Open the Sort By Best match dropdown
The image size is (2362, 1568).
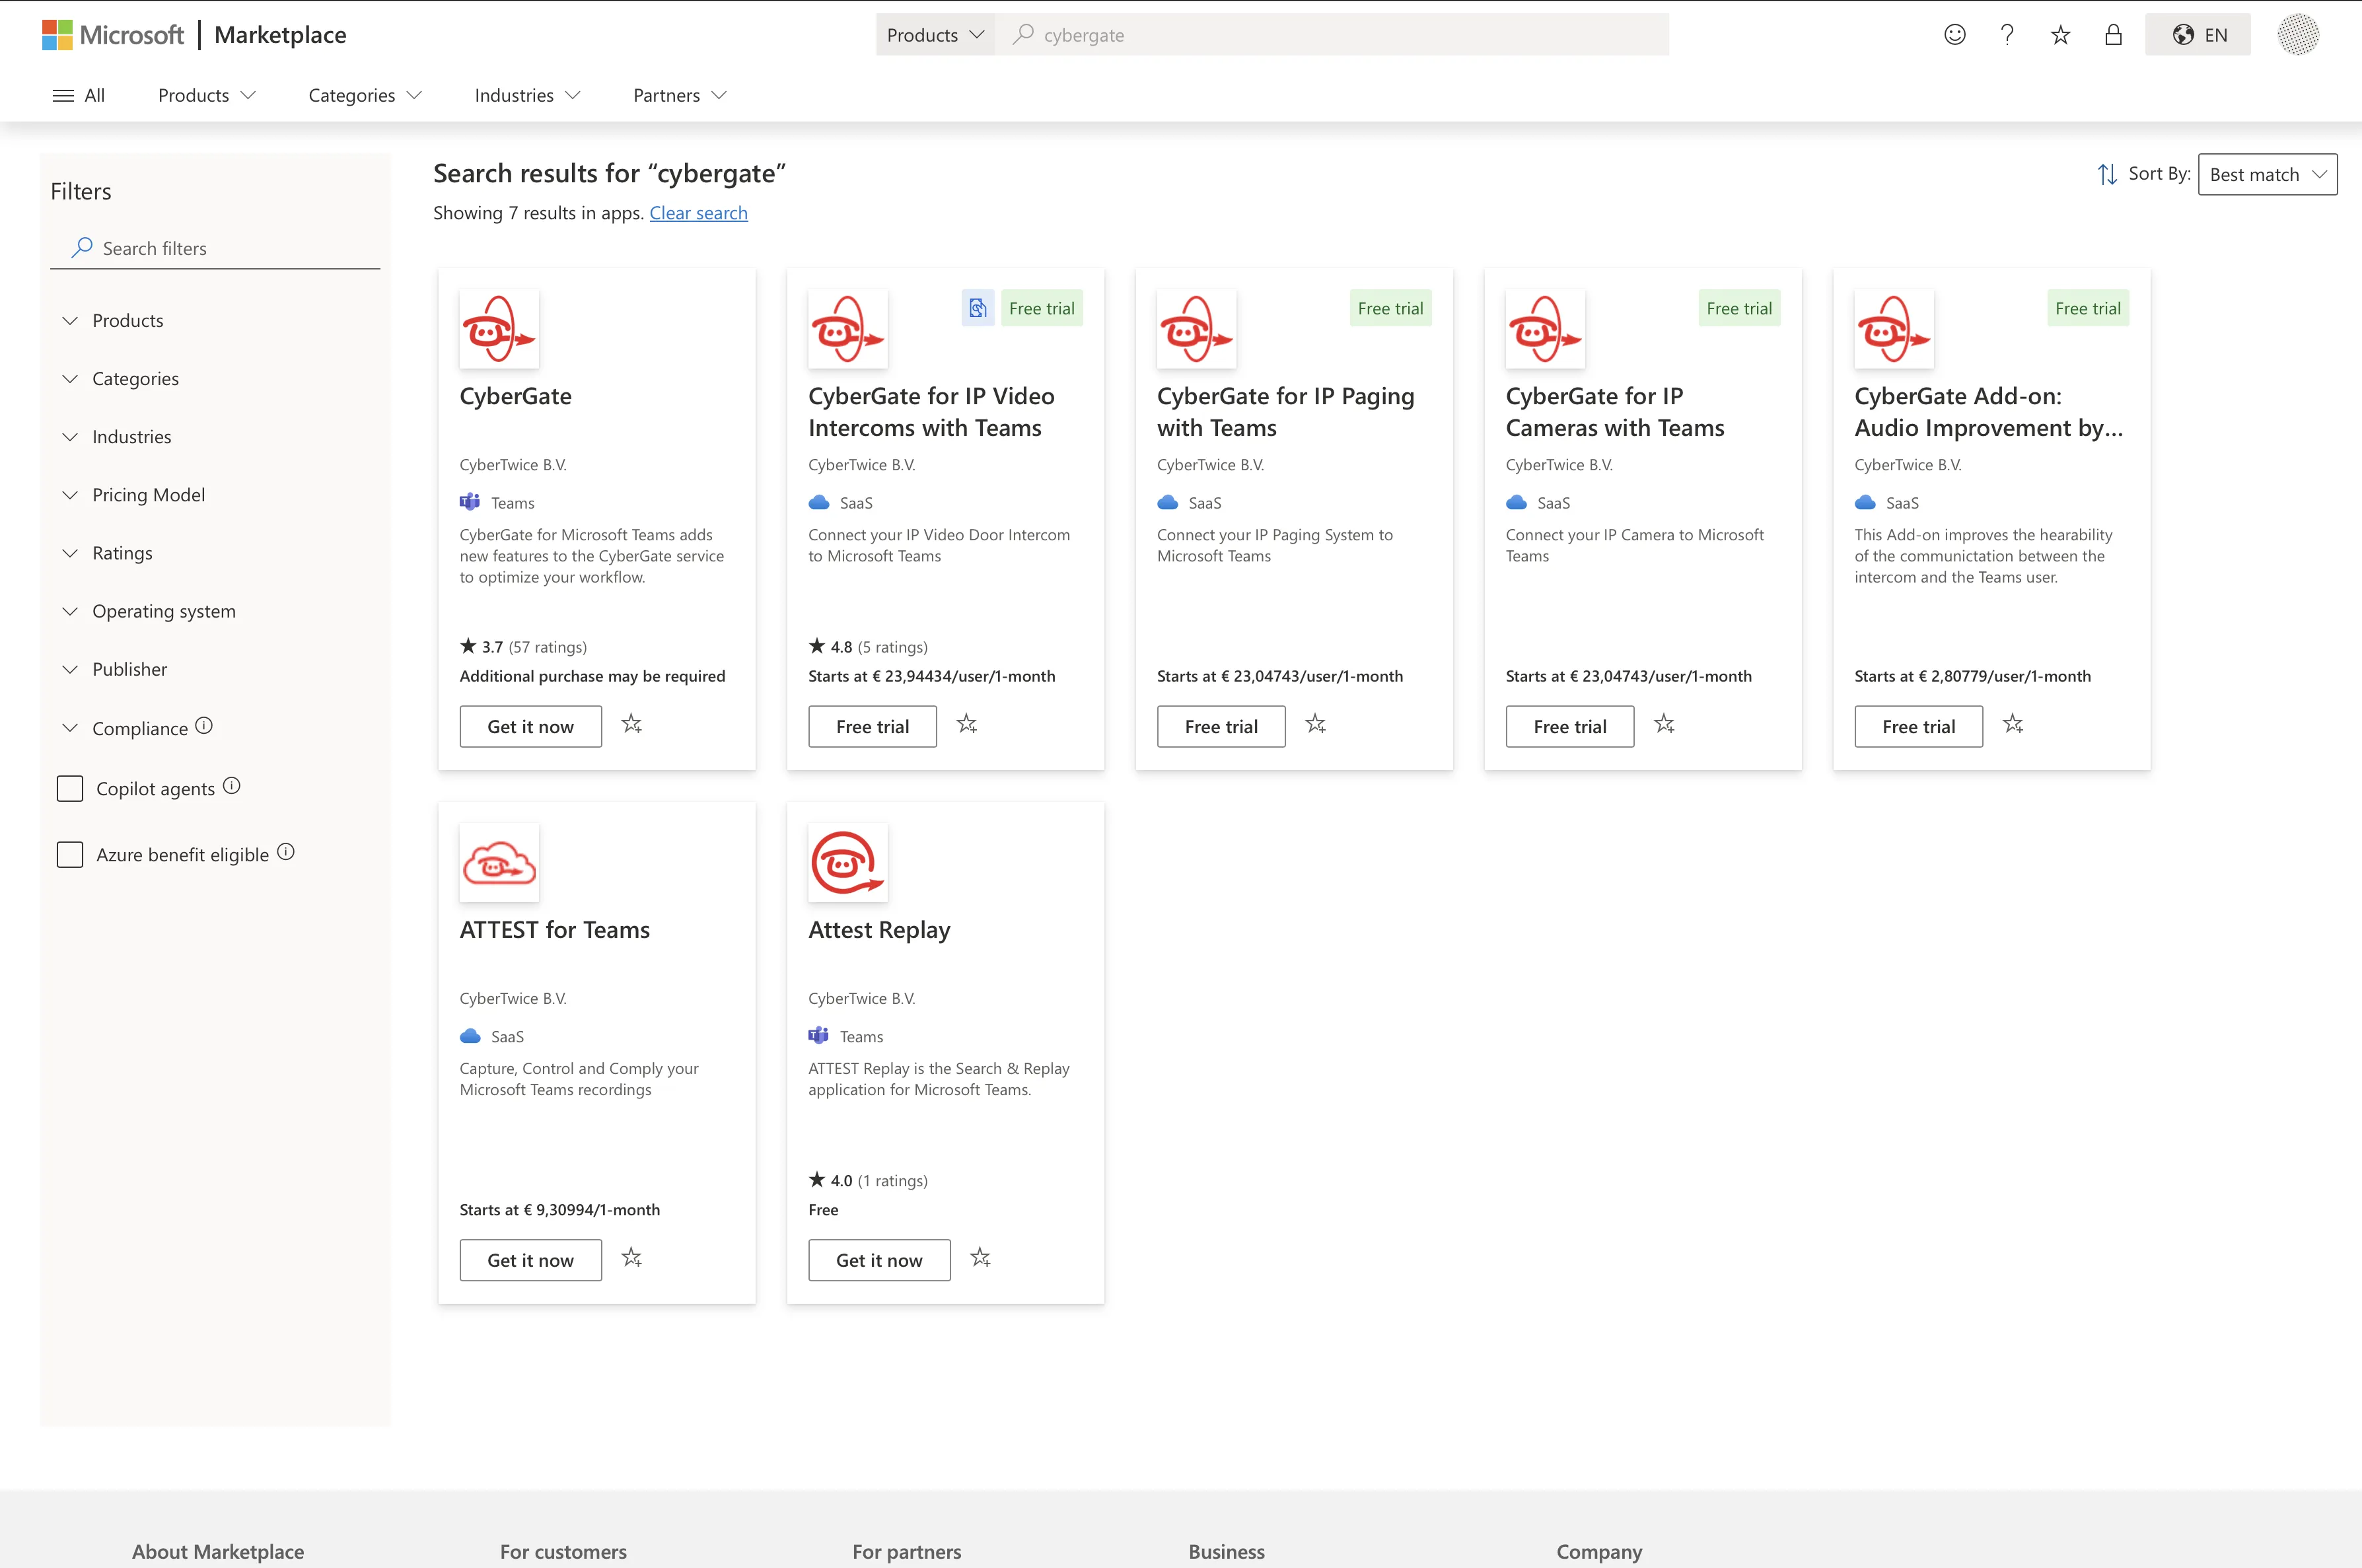click(2267, 174)
